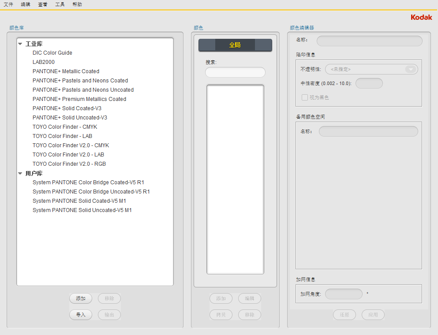Select PANTONE+ Pastels and Neons Uncoated
This screenshot has height=335, width=438.
83,89
